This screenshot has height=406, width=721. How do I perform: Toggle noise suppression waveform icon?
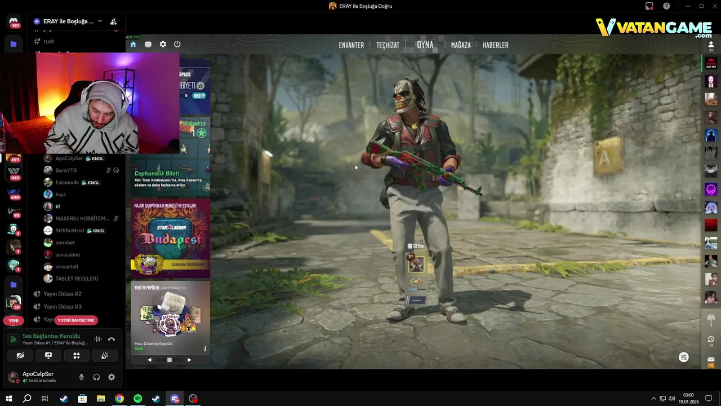point(98,339)
